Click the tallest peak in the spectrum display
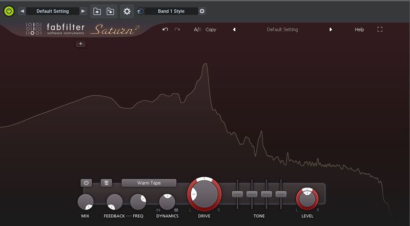The height and width of the screenshot is (226, 410). 206,65
